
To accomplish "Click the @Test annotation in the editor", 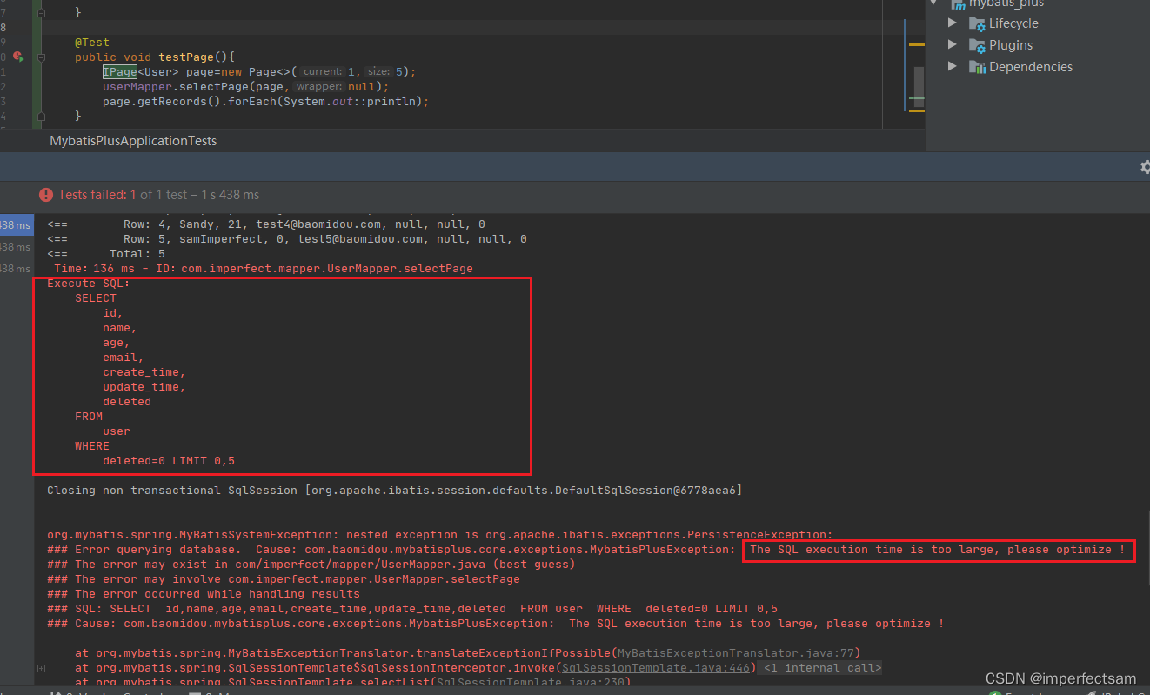I will (x=92, y=42).
